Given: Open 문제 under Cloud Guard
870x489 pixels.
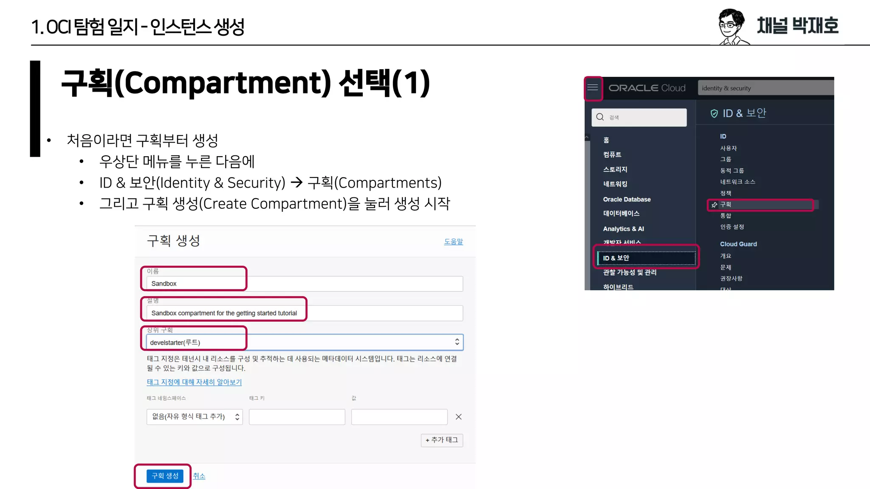Looking at the screenshot, I should [x=726, y=267].
